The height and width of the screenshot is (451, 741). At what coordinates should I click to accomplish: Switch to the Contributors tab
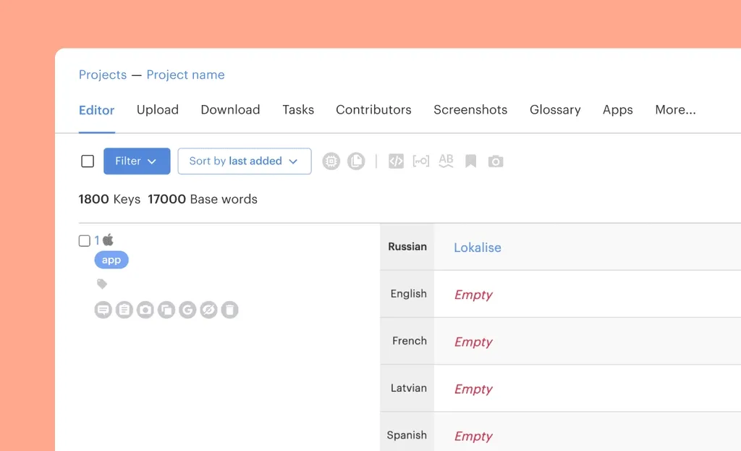(373, 110)
